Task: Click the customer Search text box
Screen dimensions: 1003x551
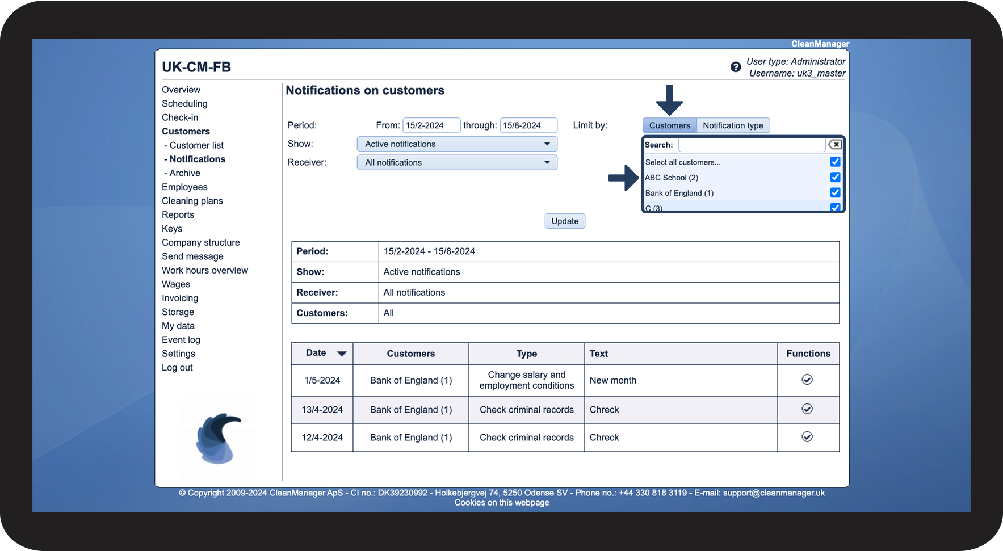Action: pos(752,145)
